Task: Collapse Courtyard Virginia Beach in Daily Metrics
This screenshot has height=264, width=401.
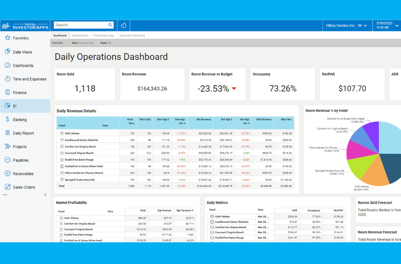Action: tap(212, 232)
